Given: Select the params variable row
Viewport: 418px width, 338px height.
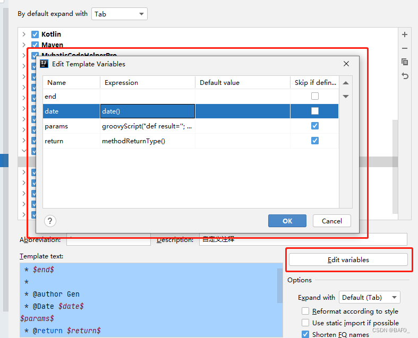Looking at the screenshot, I should coord(191,126).
